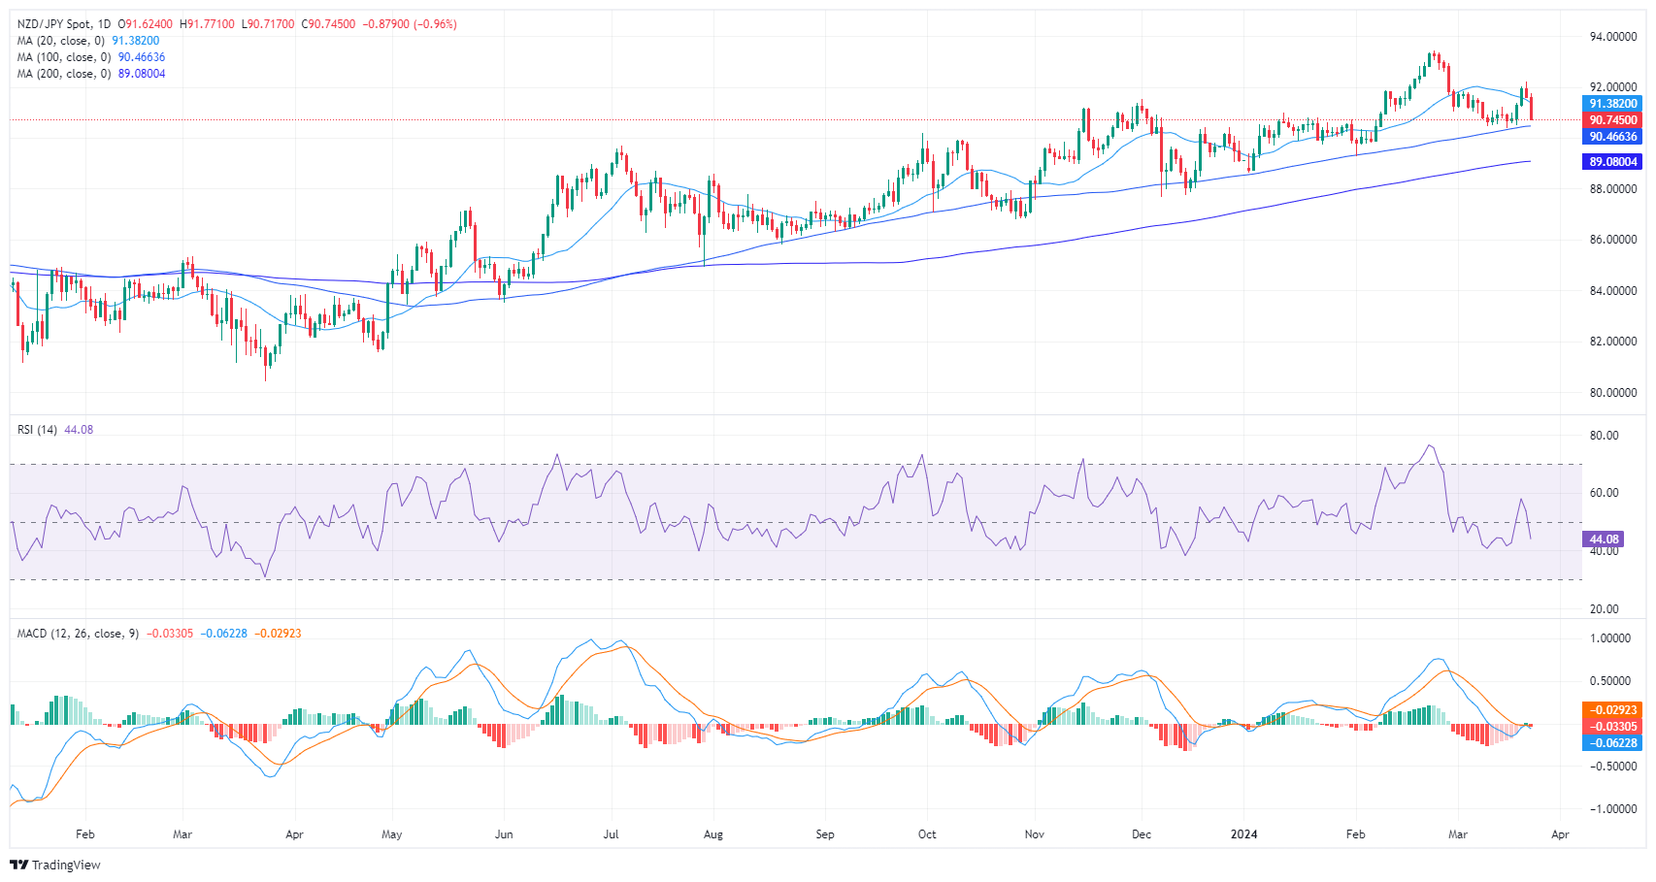Click the 90.46636 MA 100 price tag
This screenshot has width=1656, height=882.
[1612, 137]
